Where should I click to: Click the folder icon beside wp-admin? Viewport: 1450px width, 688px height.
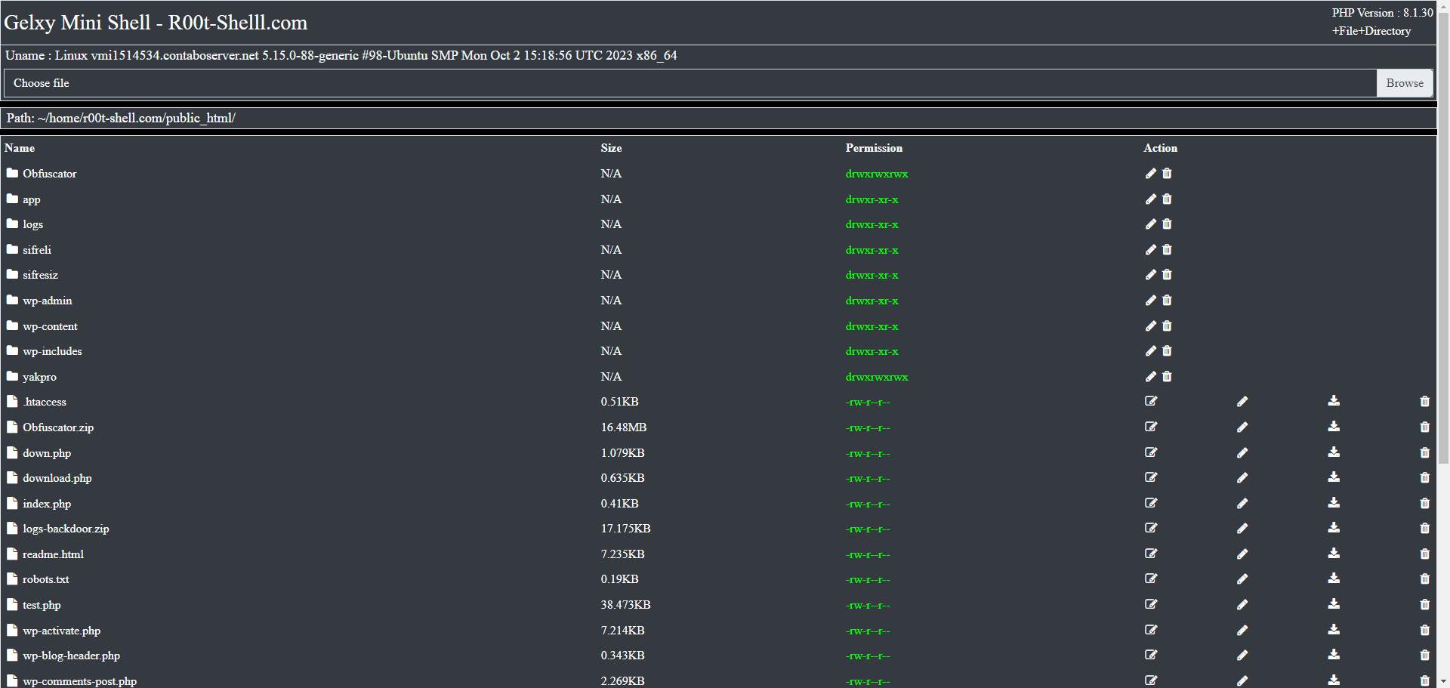click(x=12, y=300)
